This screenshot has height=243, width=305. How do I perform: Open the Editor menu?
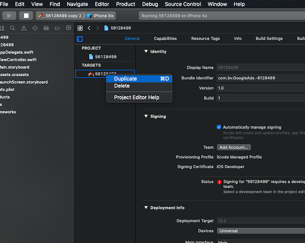click(102, 4)
